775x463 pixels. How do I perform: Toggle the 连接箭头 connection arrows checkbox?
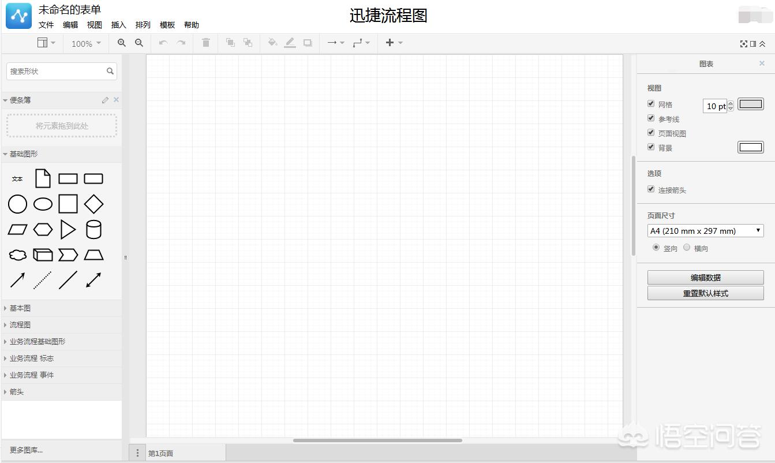pos(651,189)
